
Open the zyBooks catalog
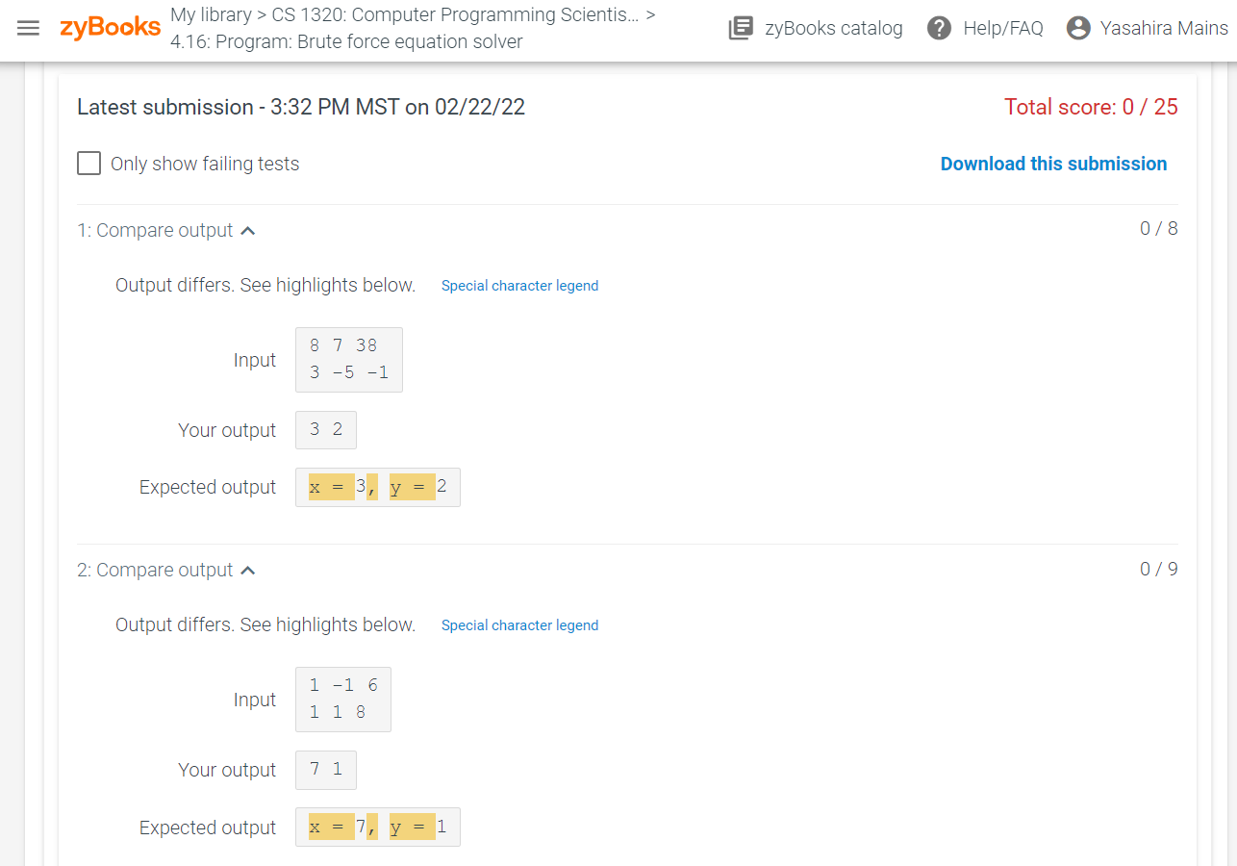[x=816, y=28]
